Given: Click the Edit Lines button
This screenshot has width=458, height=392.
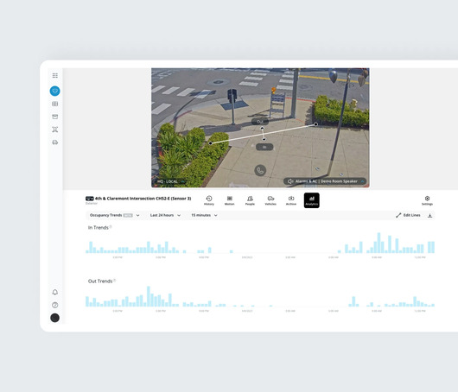Looking at the screenshot, I should pyautogui.click(x=408, y=215).
